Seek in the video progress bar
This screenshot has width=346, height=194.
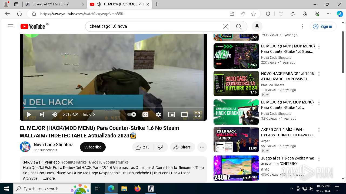pos(113,108)
